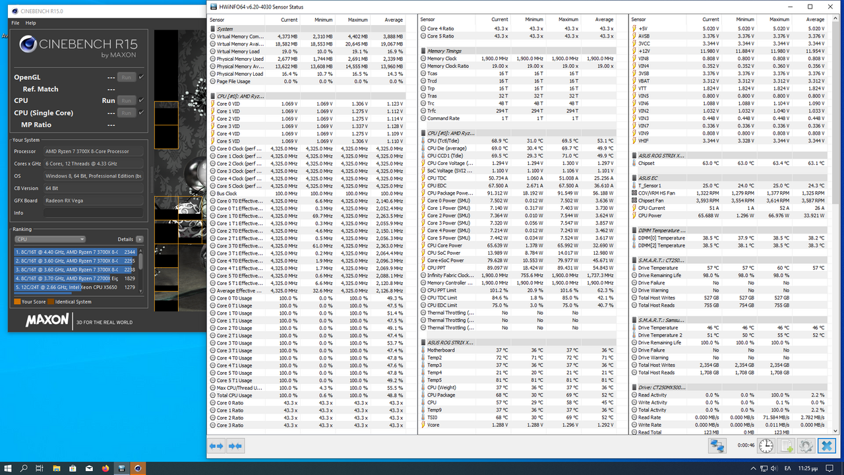Select the +12V voltage row
Image resolution: width=844 pixels, height=475 pixels.
pos(729,51)
